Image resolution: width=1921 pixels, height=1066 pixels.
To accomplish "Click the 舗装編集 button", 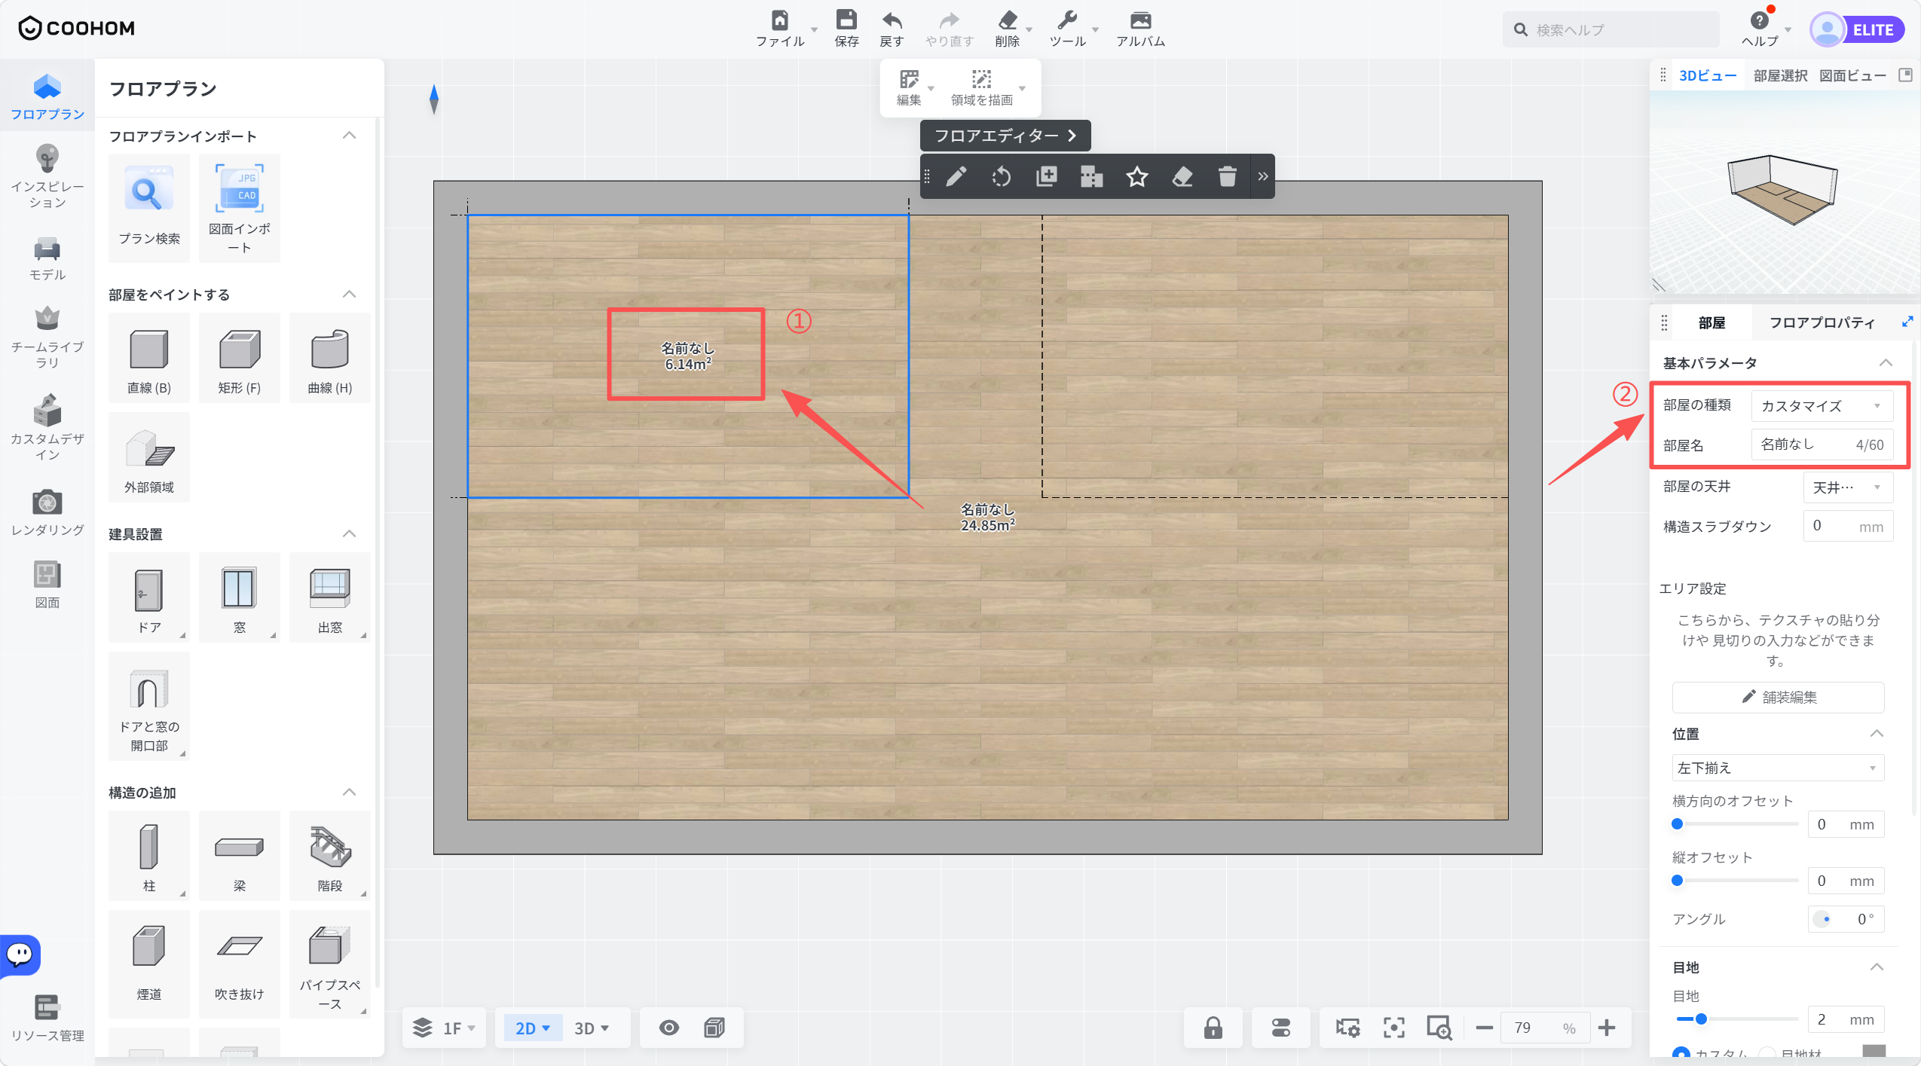I will coord(1778,697).
